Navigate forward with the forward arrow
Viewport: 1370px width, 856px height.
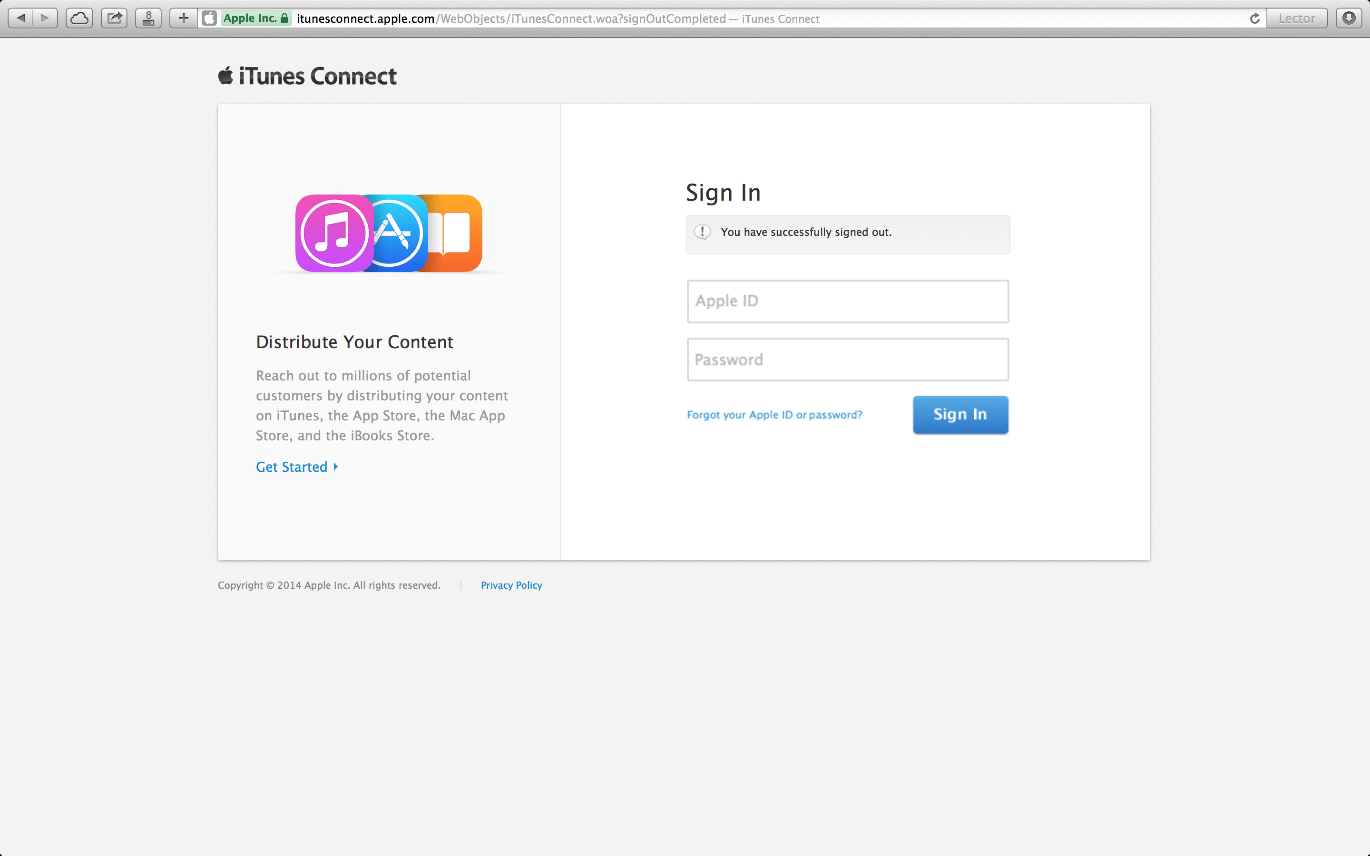45,18
